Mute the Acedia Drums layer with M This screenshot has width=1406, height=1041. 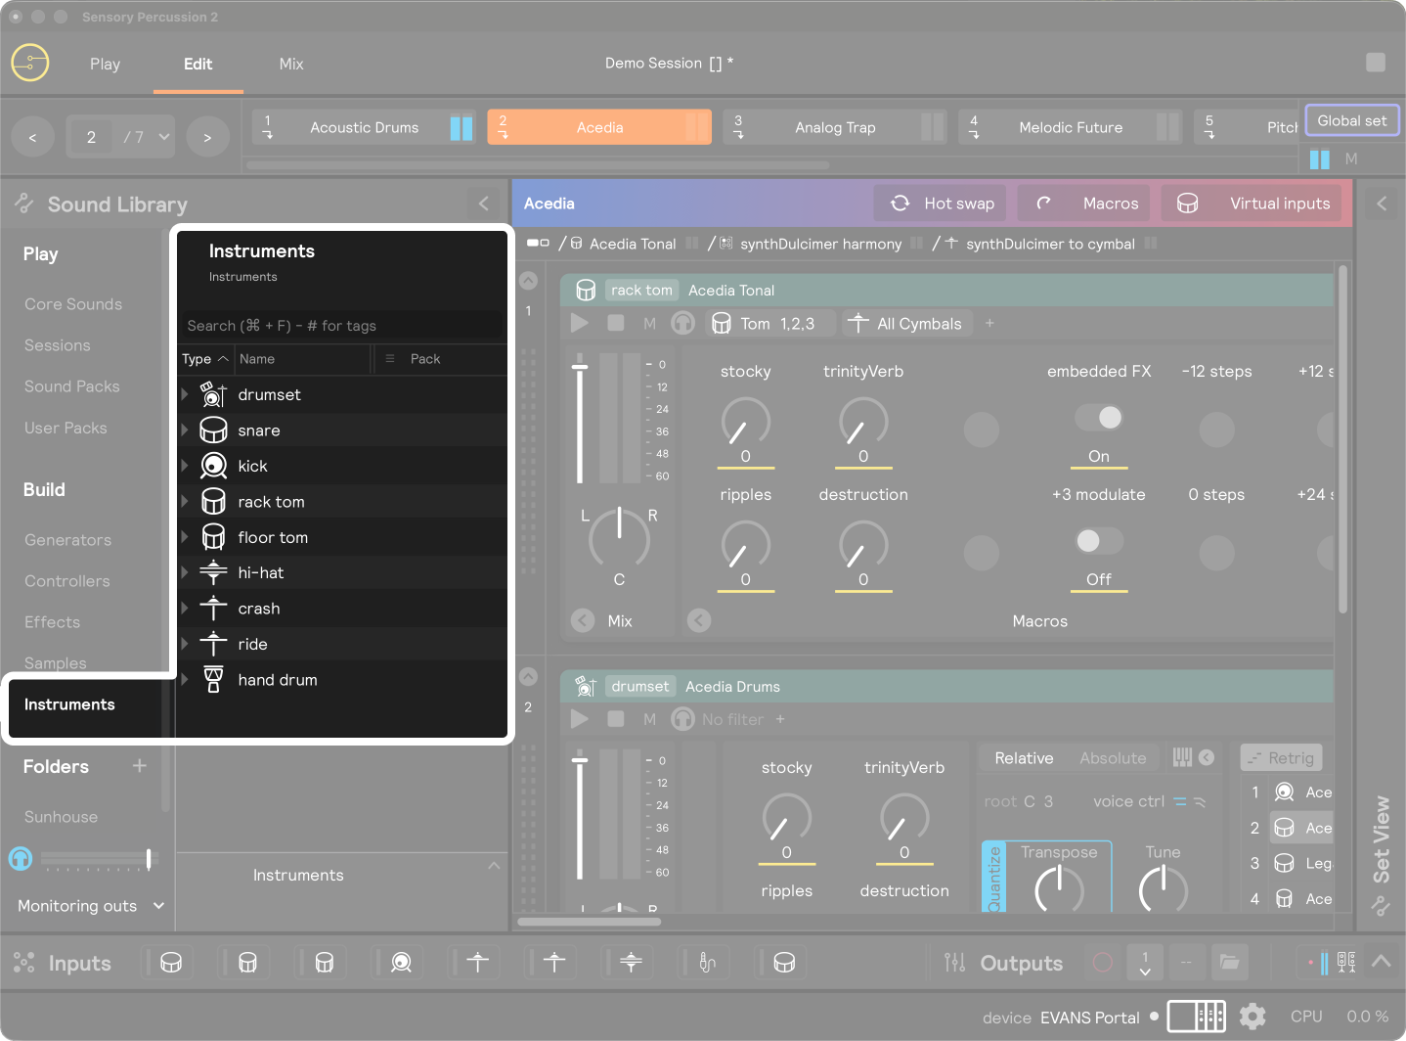(x=649, y=719)
